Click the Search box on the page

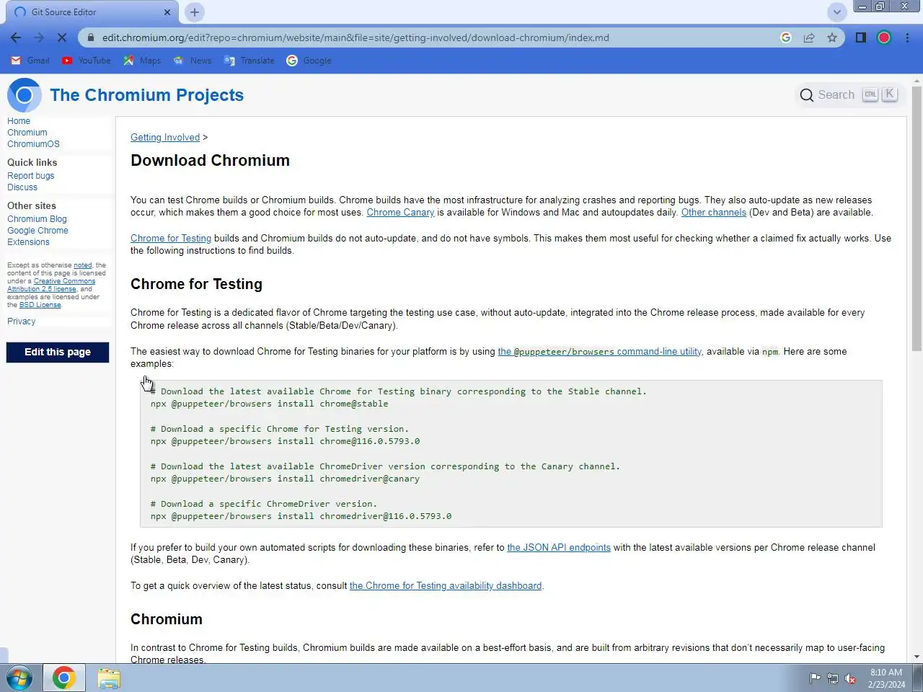(x=848, y=94)
